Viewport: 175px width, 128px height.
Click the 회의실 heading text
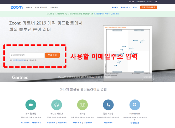tap(82, 114)
